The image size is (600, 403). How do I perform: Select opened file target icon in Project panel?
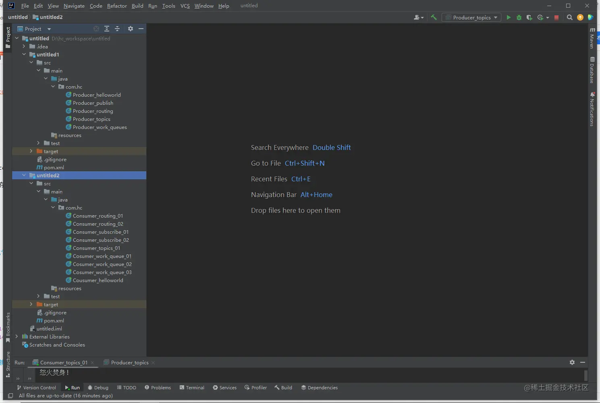[x=96, y=29]
